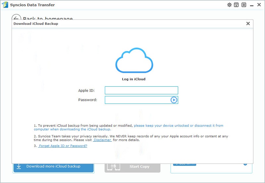Open the menu list icon in title bar
Screen dimensions: 265x183
(244, 5)
